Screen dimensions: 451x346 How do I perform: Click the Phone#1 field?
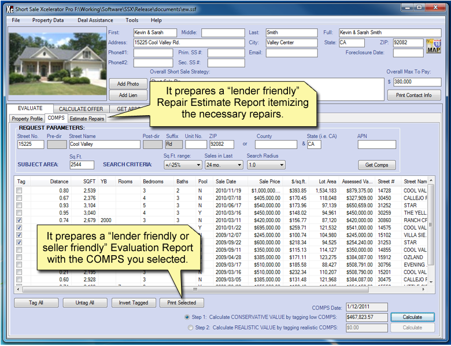(153, 53)
